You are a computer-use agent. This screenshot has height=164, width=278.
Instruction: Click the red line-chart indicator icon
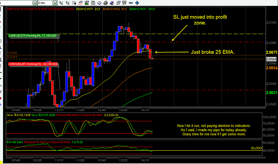click(x=81, y=3)
